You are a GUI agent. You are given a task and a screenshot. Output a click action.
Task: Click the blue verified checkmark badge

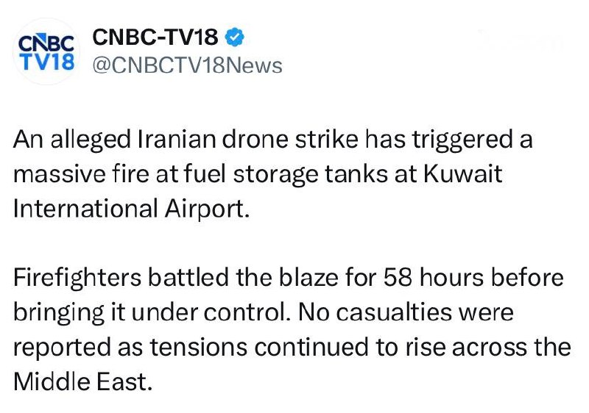click(x=236, y=37)
